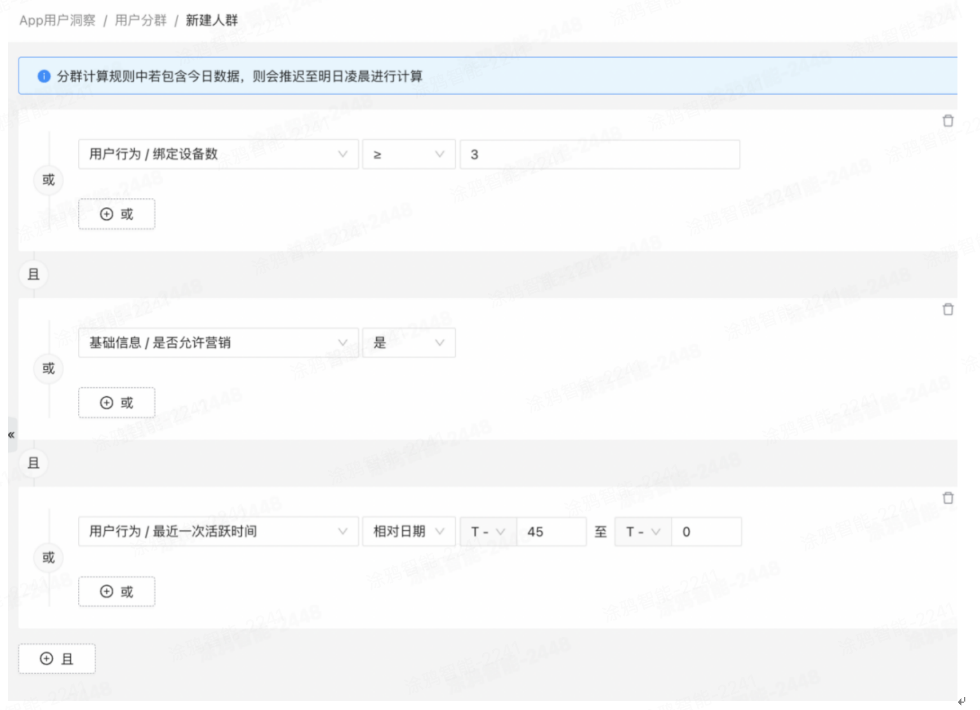Delete the 是否允许营销 condition group
This screenshot has width=980, height=710.
[948, 309]
